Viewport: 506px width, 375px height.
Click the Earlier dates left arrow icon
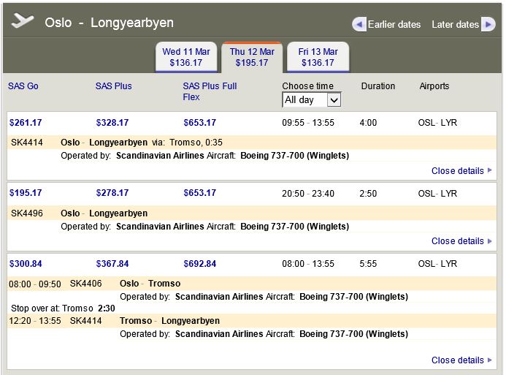point(359,25)
